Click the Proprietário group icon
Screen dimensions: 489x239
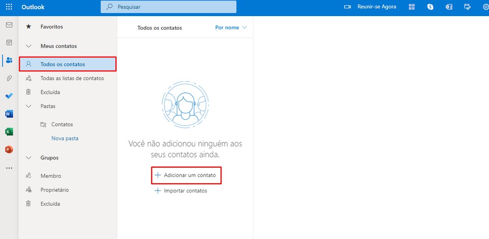(x=28, y=190)
